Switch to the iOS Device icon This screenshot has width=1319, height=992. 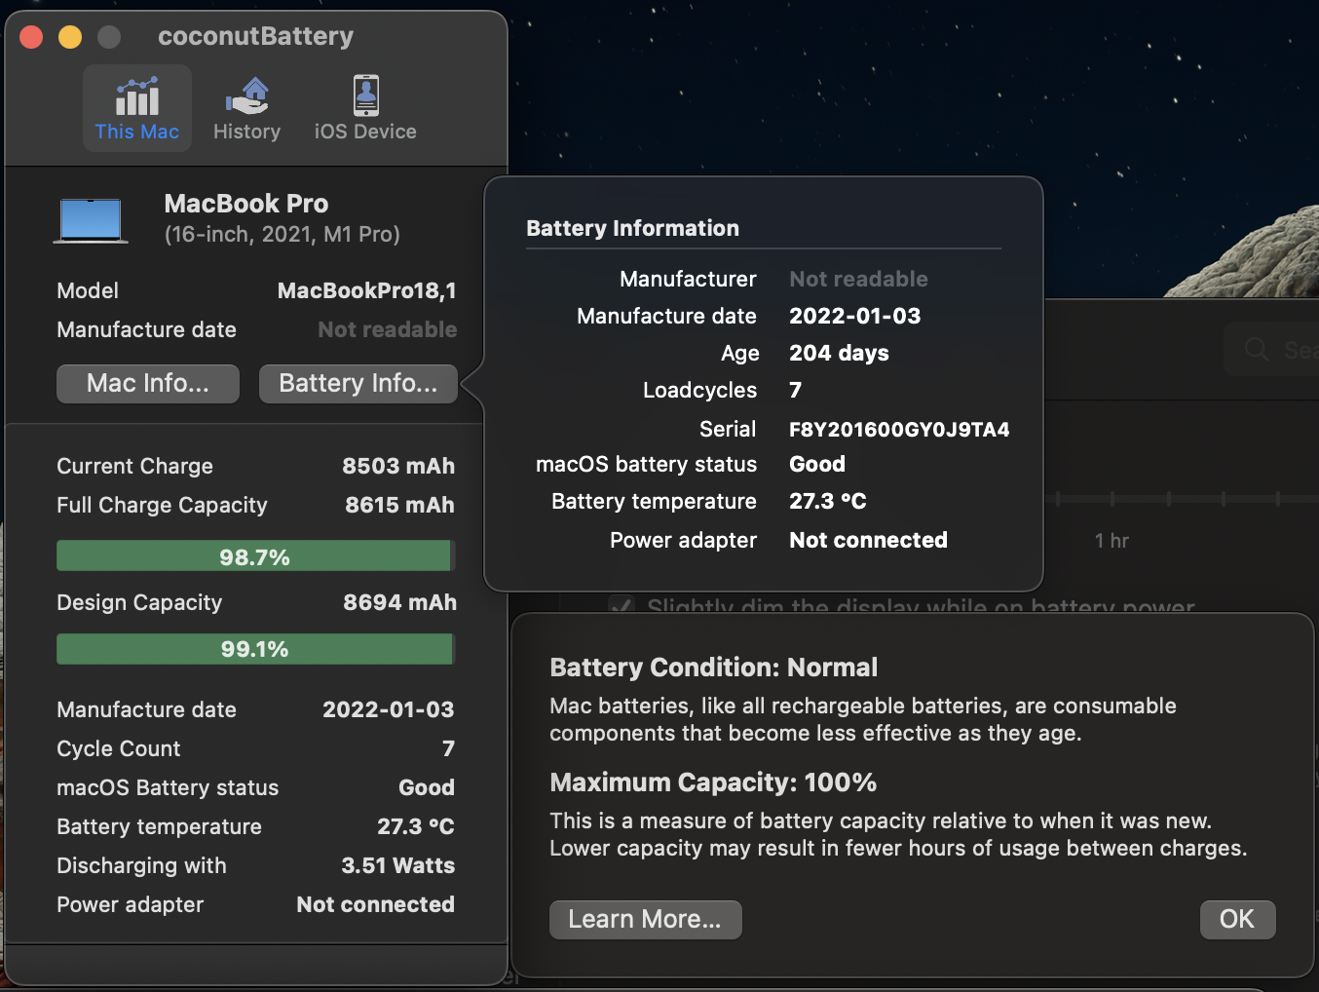(365, 108)
